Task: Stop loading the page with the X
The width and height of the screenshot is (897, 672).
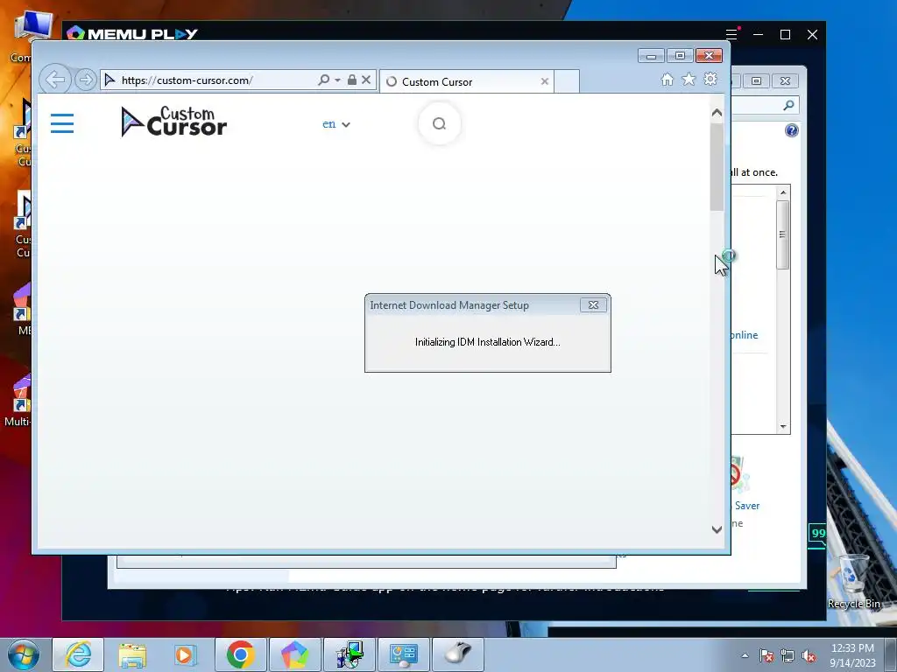Action: click(366, 80)
